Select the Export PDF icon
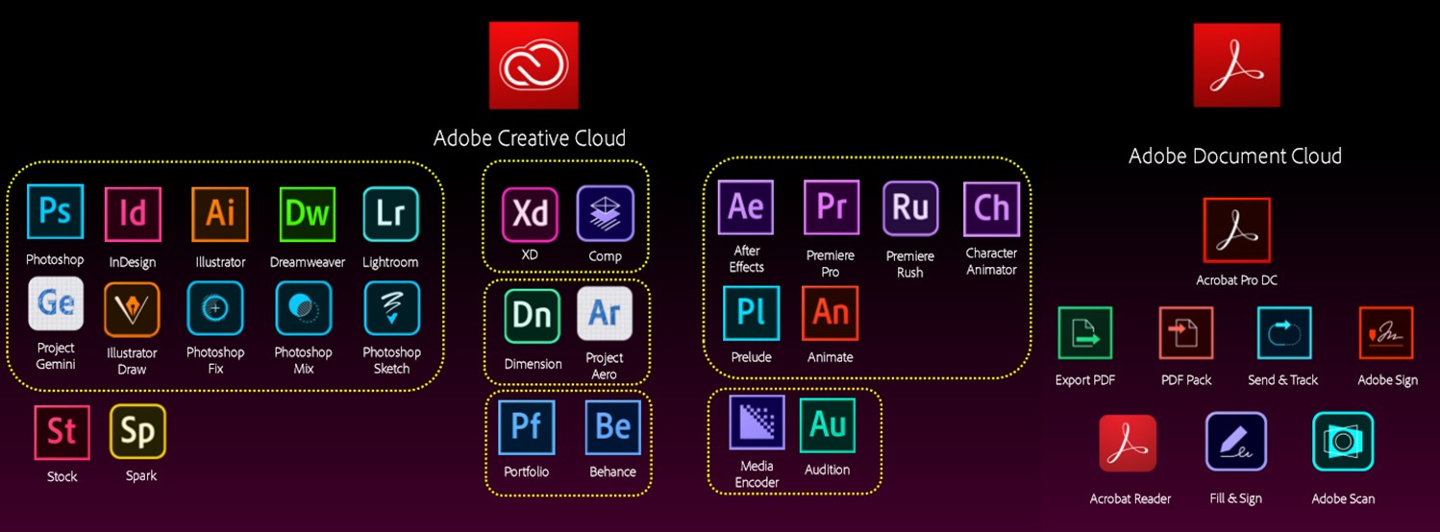 click(x=1085, y=333)
